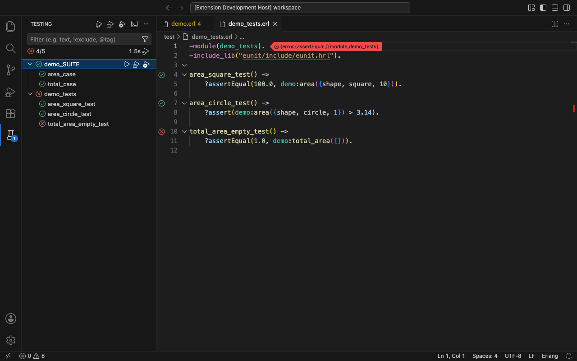This screenshot has height=361, width=577.
Task: Select the Testing beaker icon in activity bar
Action: pos(10,135)
